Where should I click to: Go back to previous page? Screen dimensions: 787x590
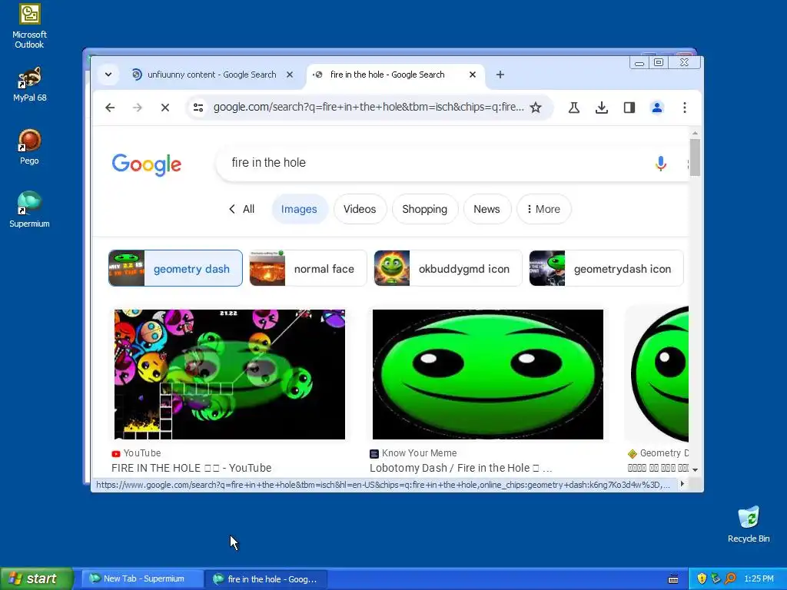pos(110,108)
